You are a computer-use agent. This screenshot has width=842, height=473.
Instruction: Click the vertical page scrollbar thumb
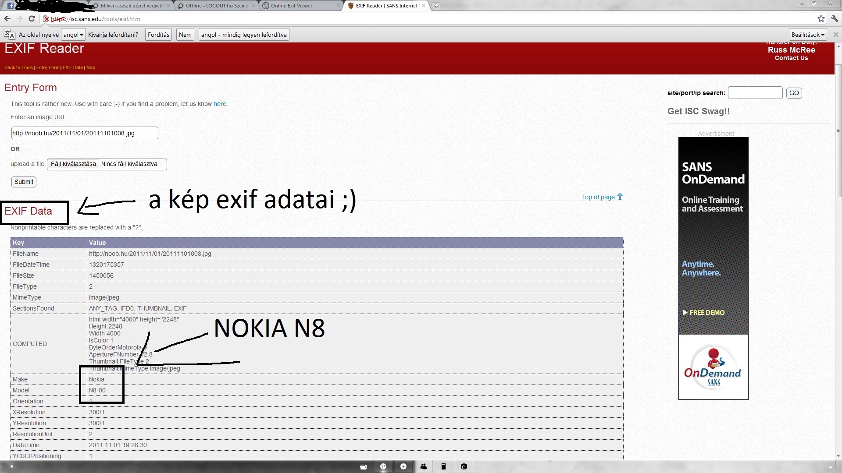point(838,131)
